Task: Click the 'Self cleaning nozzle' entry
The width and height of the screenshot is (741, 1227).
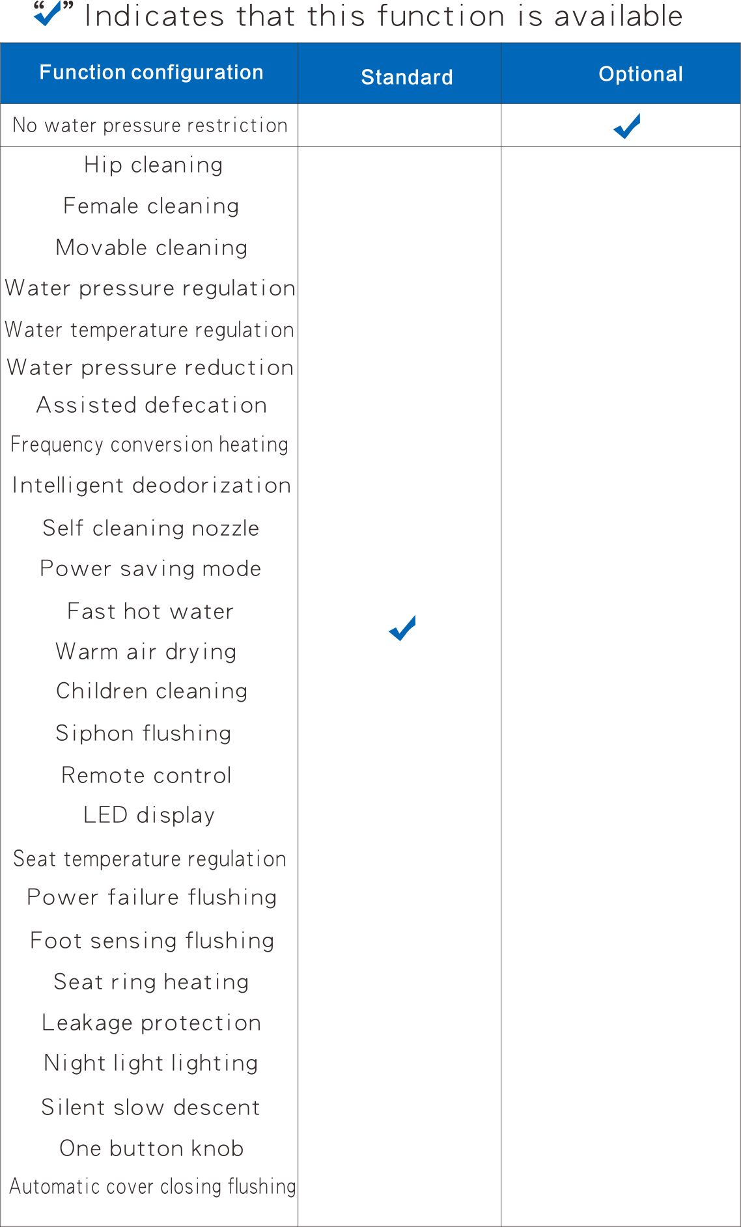Action: point(151,528)
